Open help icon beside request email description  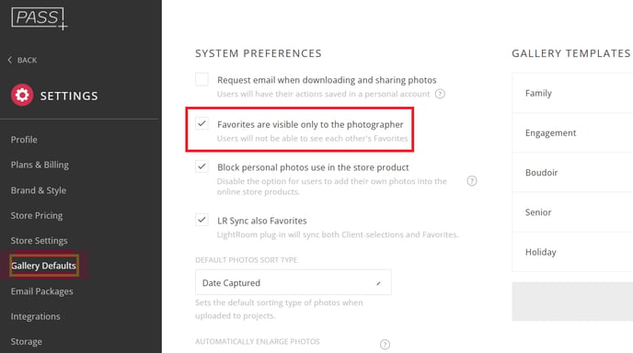pyautogui.click(x=440, y=94)
